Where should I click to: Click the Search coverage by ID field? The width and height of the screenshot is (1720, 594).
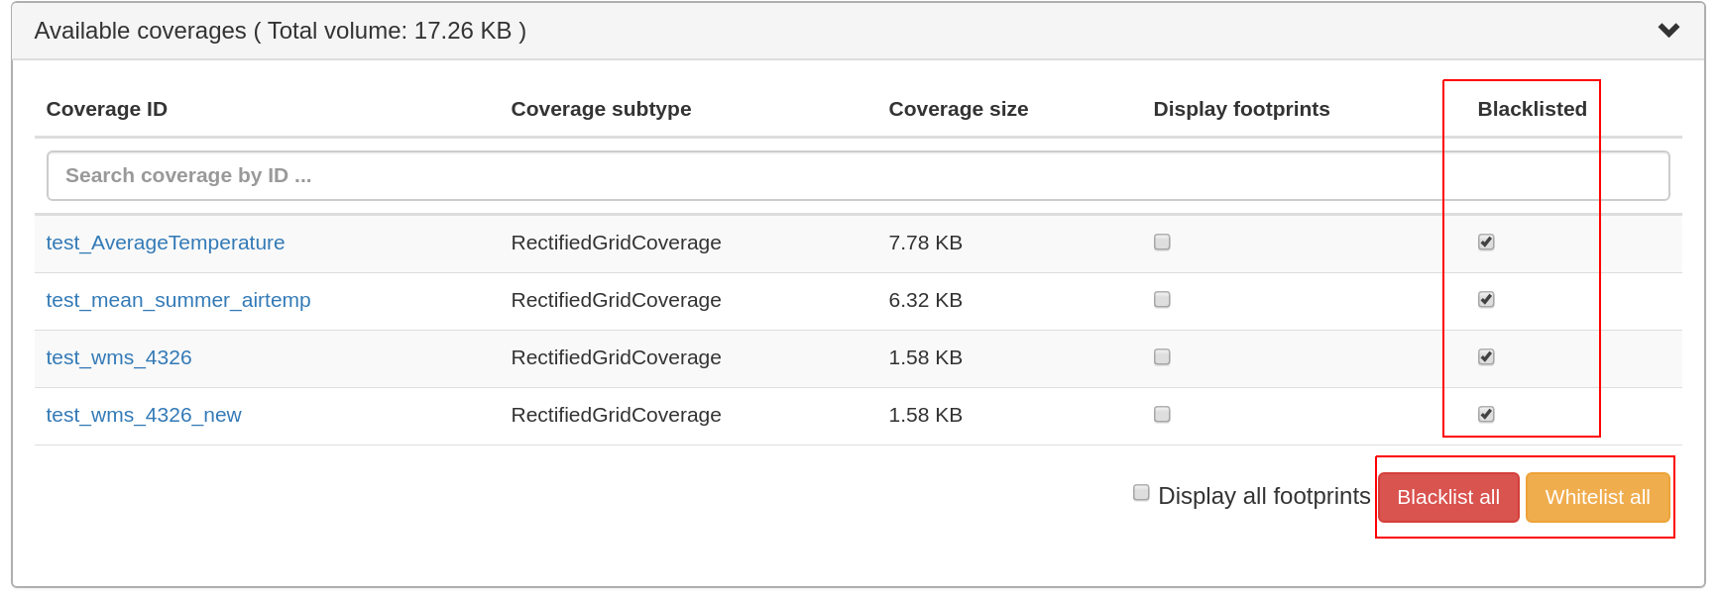click(x=858, y=175)
